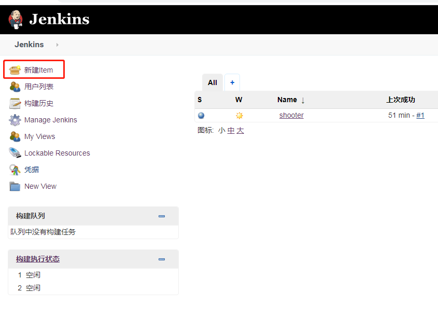Sort by 上次成功 column header

[x=400, y=100]
